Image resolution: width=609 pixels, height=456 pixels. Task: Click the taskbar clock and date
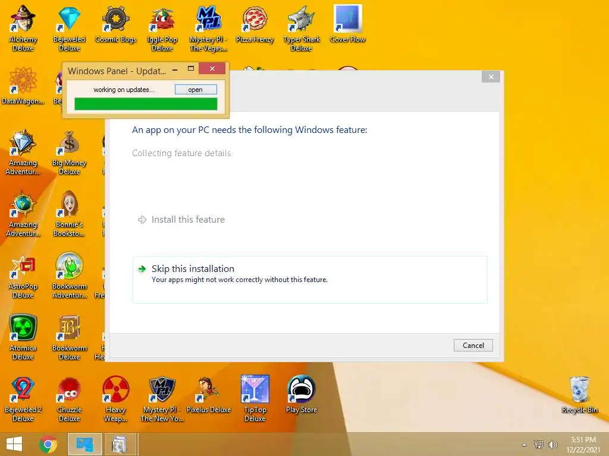point(583,445)
